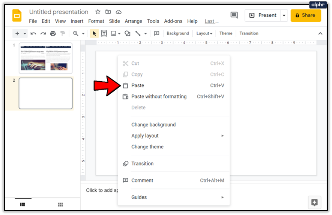Click the Google Slides home logo
The width and height of the screenshot is (332, 215).
click(x=17, y=15)
